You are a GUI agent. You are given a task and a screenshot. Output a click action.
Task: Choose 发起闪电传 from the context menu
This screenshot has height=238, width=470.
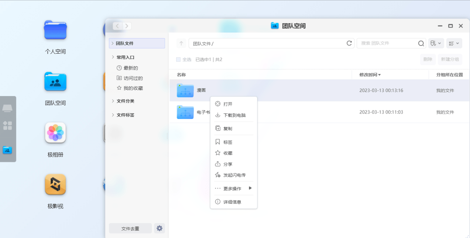(x=234, y=175)
